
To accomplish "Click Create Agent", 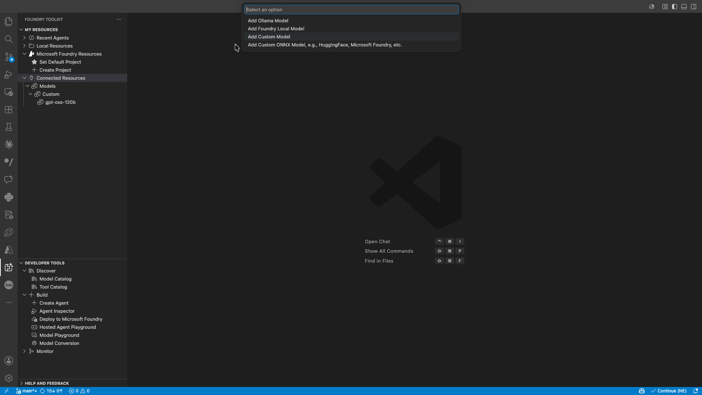I will pos(54,303).
